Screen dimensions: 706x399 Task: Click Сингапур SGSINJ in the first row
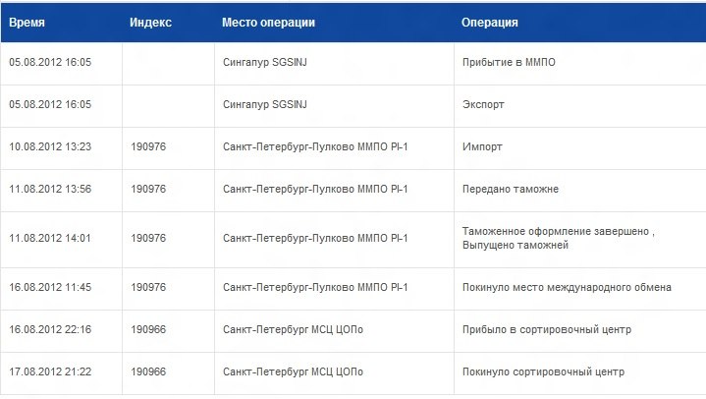pyautogui.click(x=265, y=62)
